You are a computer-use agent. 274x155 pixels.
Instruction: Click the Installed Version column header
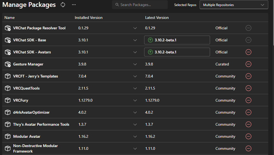(89, 18)
